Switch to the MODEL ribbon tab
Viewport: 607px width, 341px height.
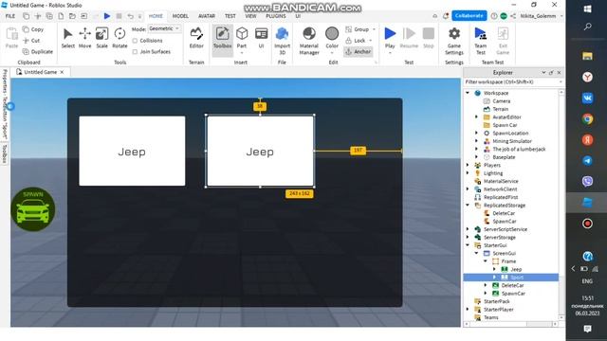[180, 16]
